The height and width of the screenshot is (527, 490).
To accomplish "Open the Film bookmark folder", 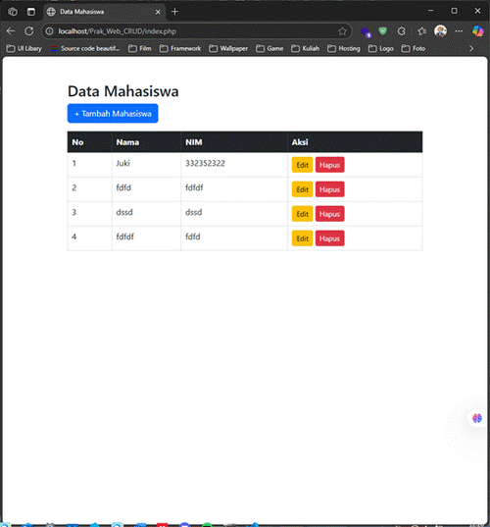I will pyautogui.click(x=140, y=49).
